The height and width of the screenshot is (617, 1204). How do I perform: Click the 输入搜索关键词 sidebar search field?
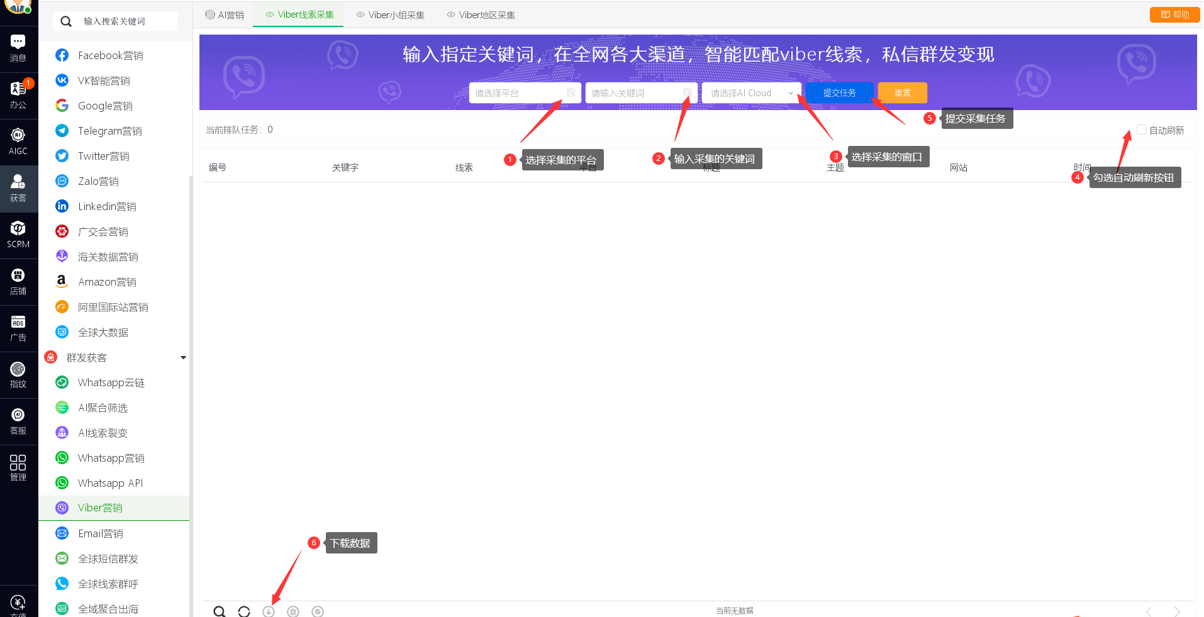[114, 21]
